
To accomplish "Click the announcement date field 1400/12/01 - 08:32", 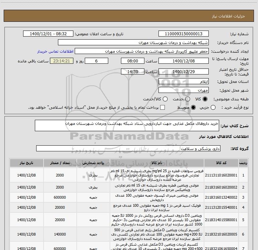I will click(x=48, y=34).
